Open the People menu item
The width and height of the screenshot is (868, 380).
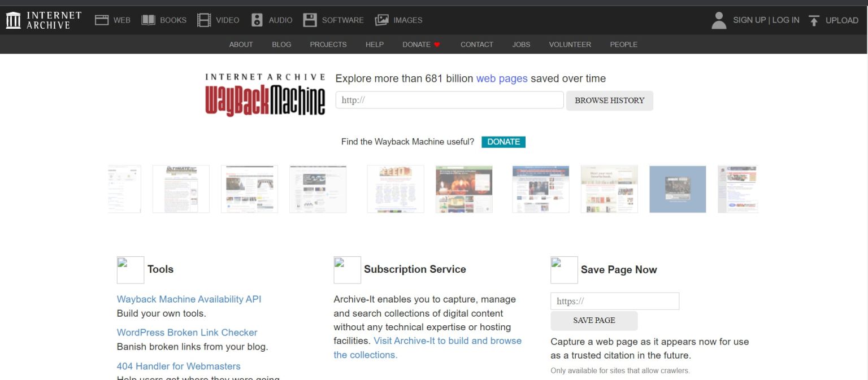point(624,45)
